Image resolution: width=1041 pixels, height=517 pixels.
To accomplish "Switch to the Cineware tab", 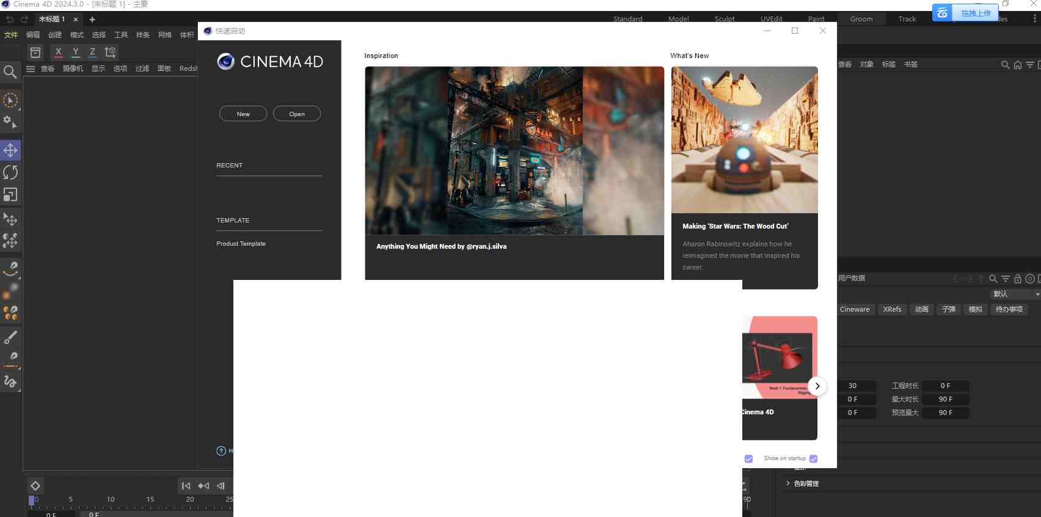I will coord(854,309).
